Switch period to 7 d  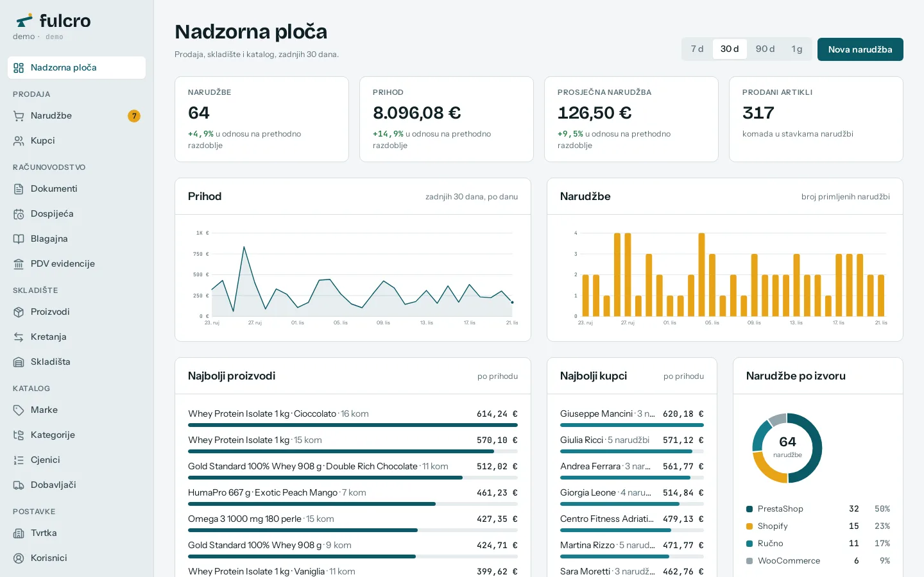click(x=697, y=49)
